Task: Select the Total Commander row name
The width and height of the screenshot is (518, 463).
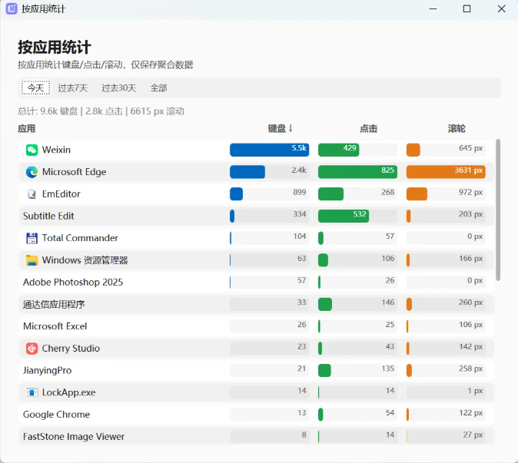Action: click(x=80, y=238)
